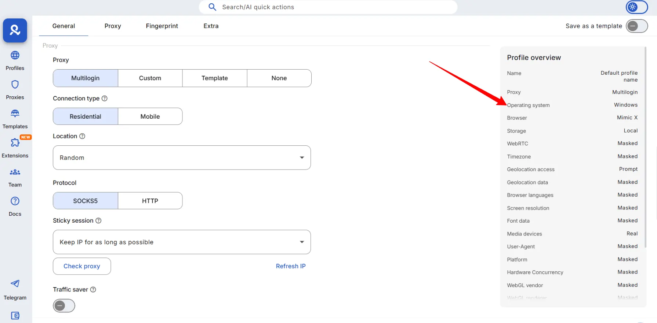Click the wallet icon at sidebar bottom
Image resolution: width=657 pixels, height=323 pixels.
coord(15,316)
